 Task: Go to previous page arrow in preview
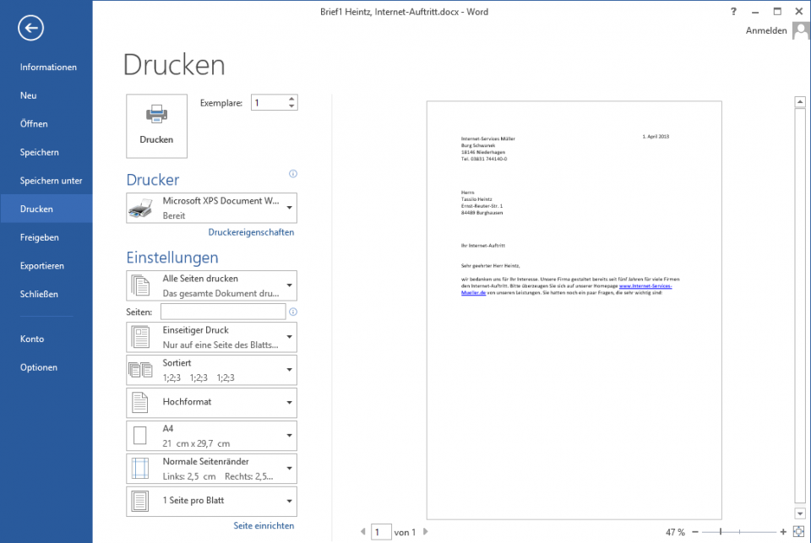click(x=363, y=532)
